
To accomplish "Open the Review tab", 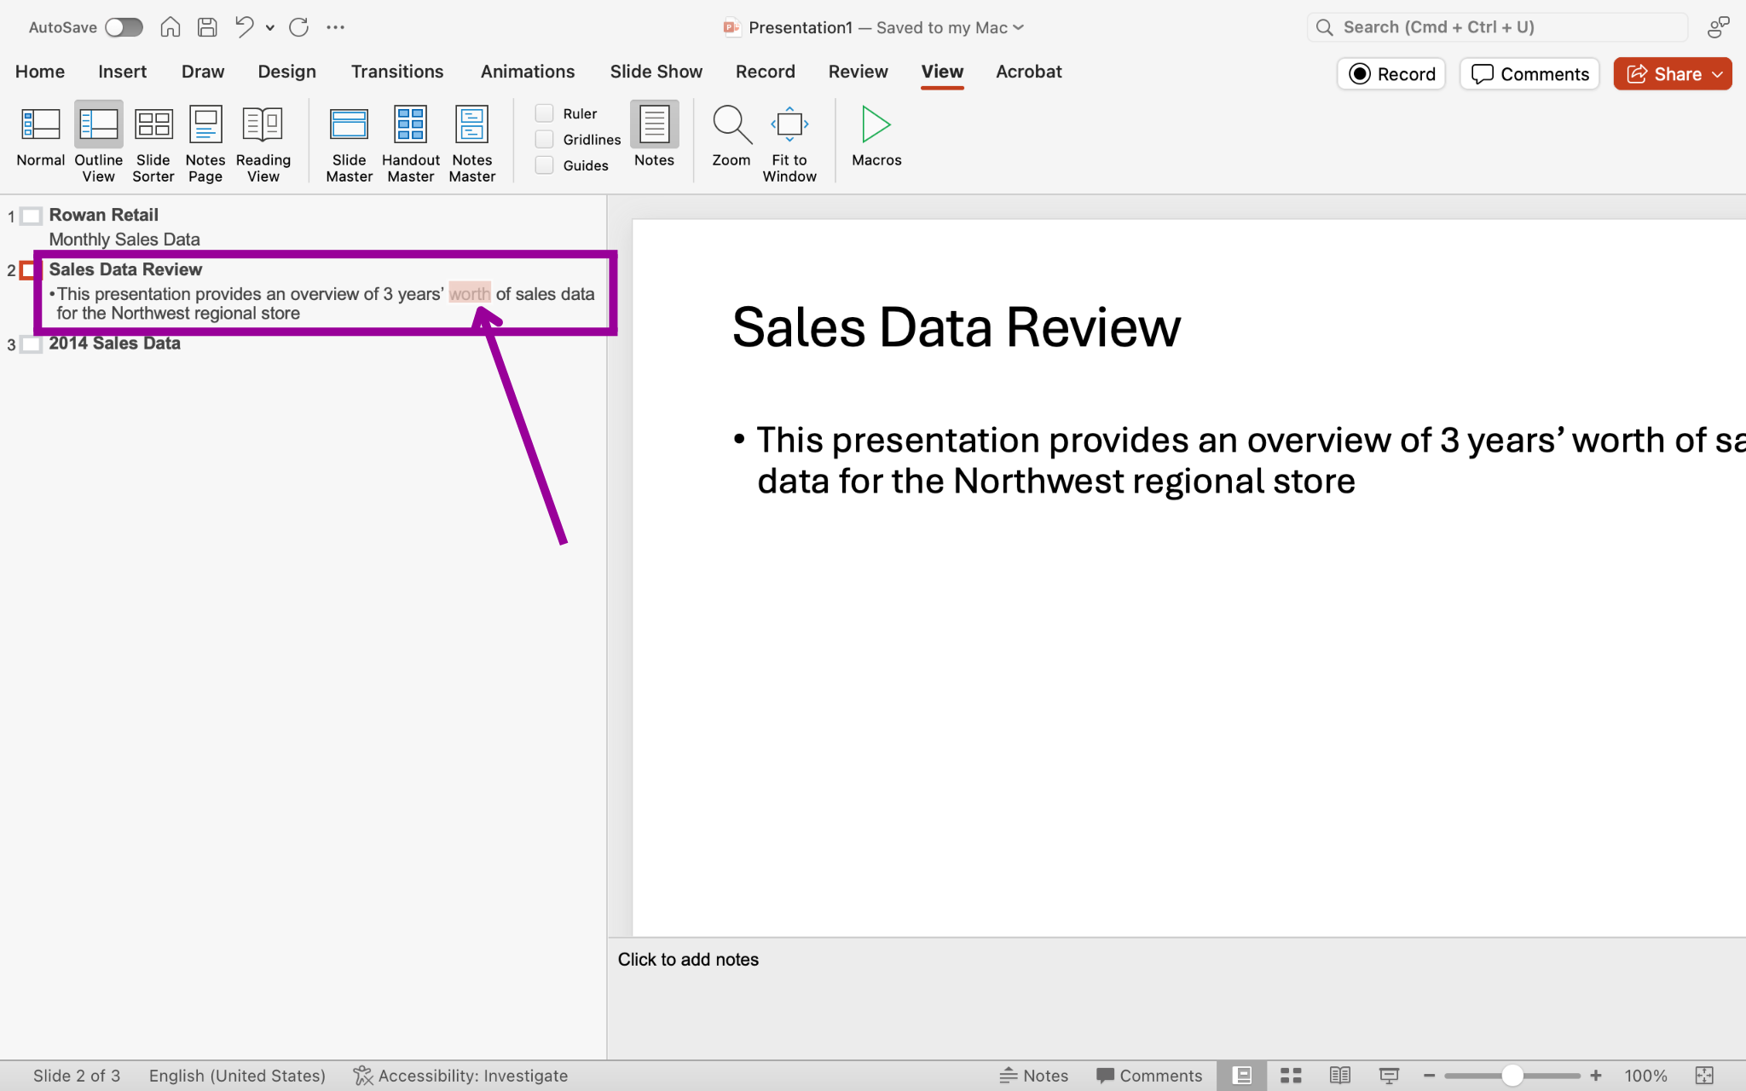I will 859,72.
